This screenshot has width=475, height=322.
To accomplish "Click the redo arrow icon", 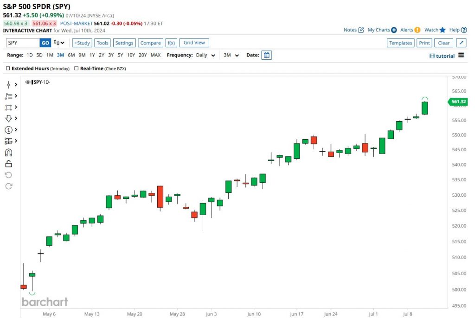I will [8, 186].
